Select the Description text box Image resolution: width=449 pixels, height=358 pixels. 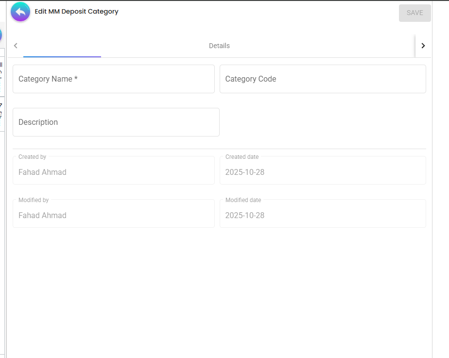pos(116,122)
